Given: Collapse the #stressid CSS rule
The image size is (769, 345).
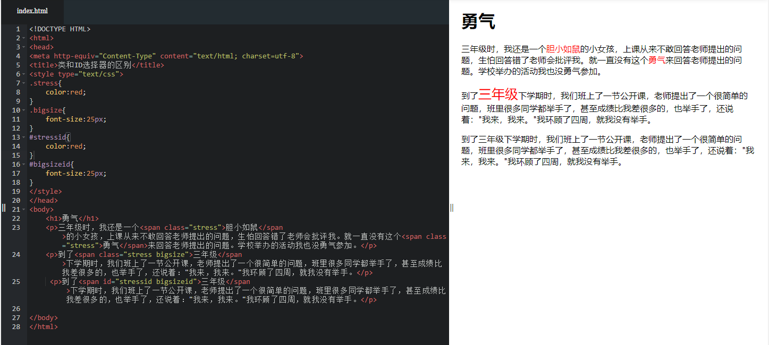Looking at the screenshot, I should pos(24,137).
